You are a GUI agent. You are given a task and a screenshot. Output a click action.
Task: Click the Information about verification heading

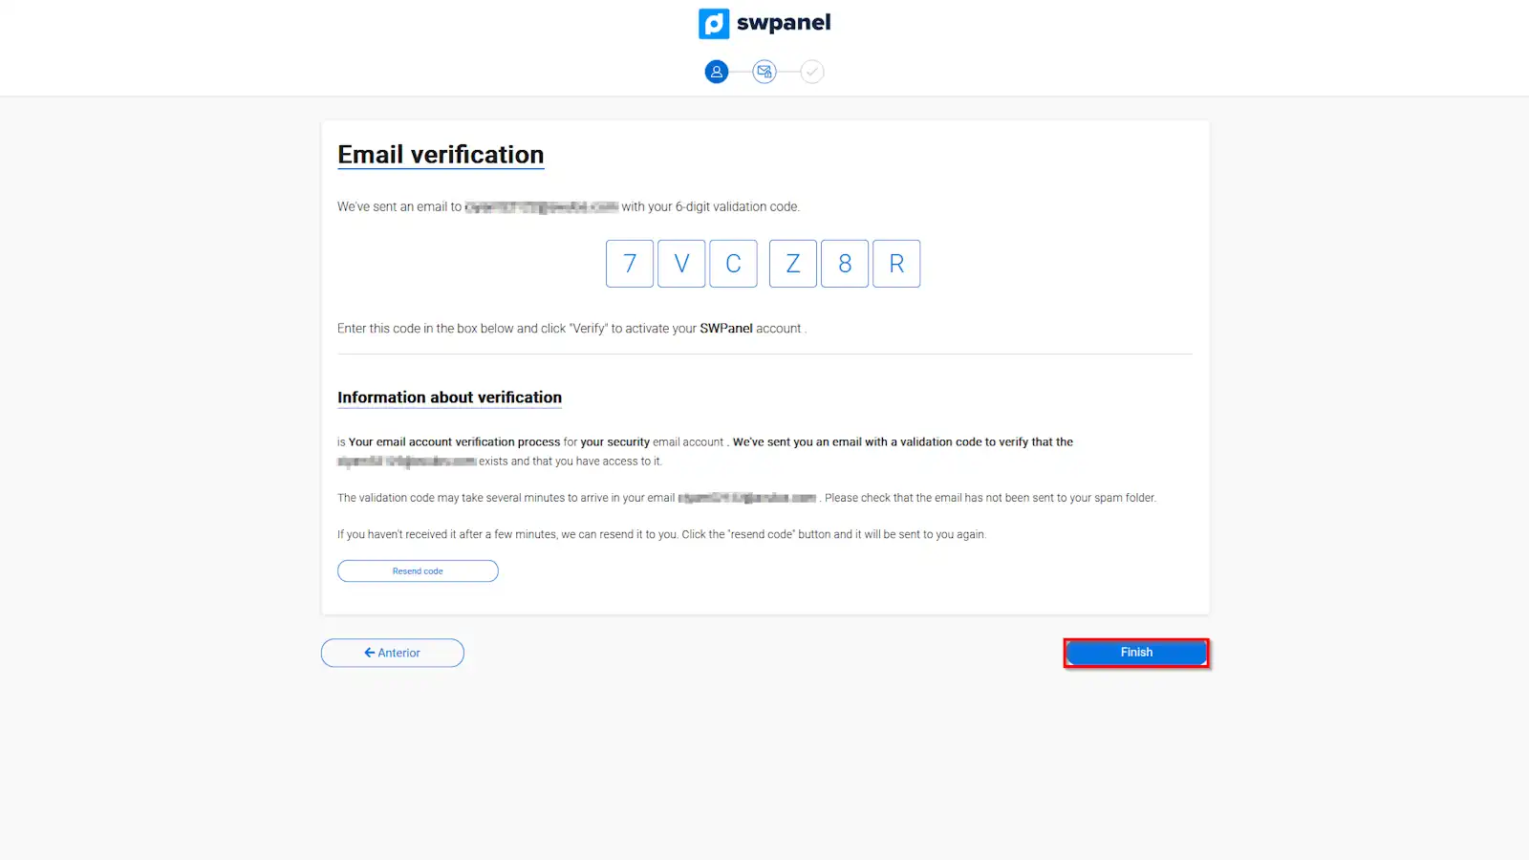(449, 398)
